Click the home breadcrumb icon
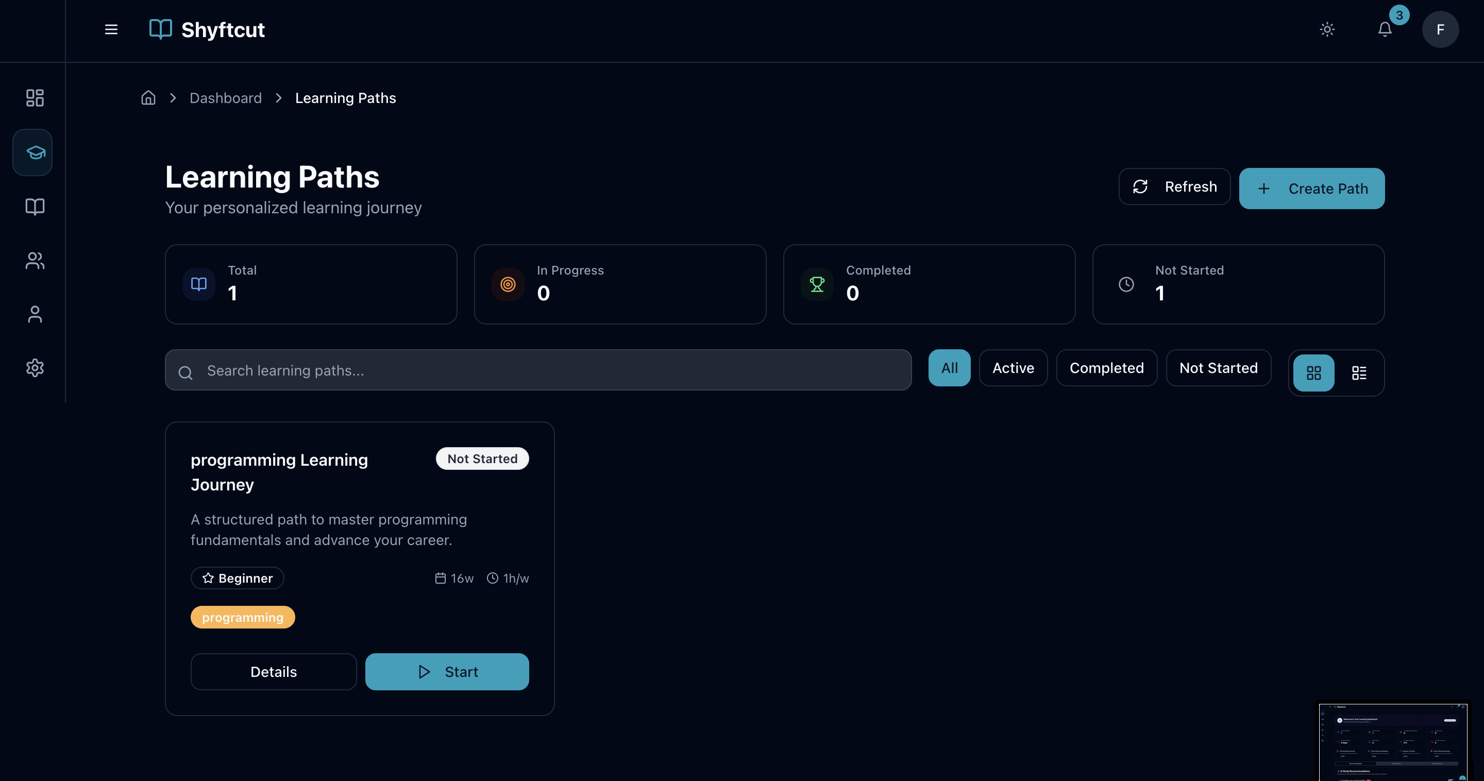Viewport: 1484px width, 781px height. pyautogui.click(x=148, y=98)
